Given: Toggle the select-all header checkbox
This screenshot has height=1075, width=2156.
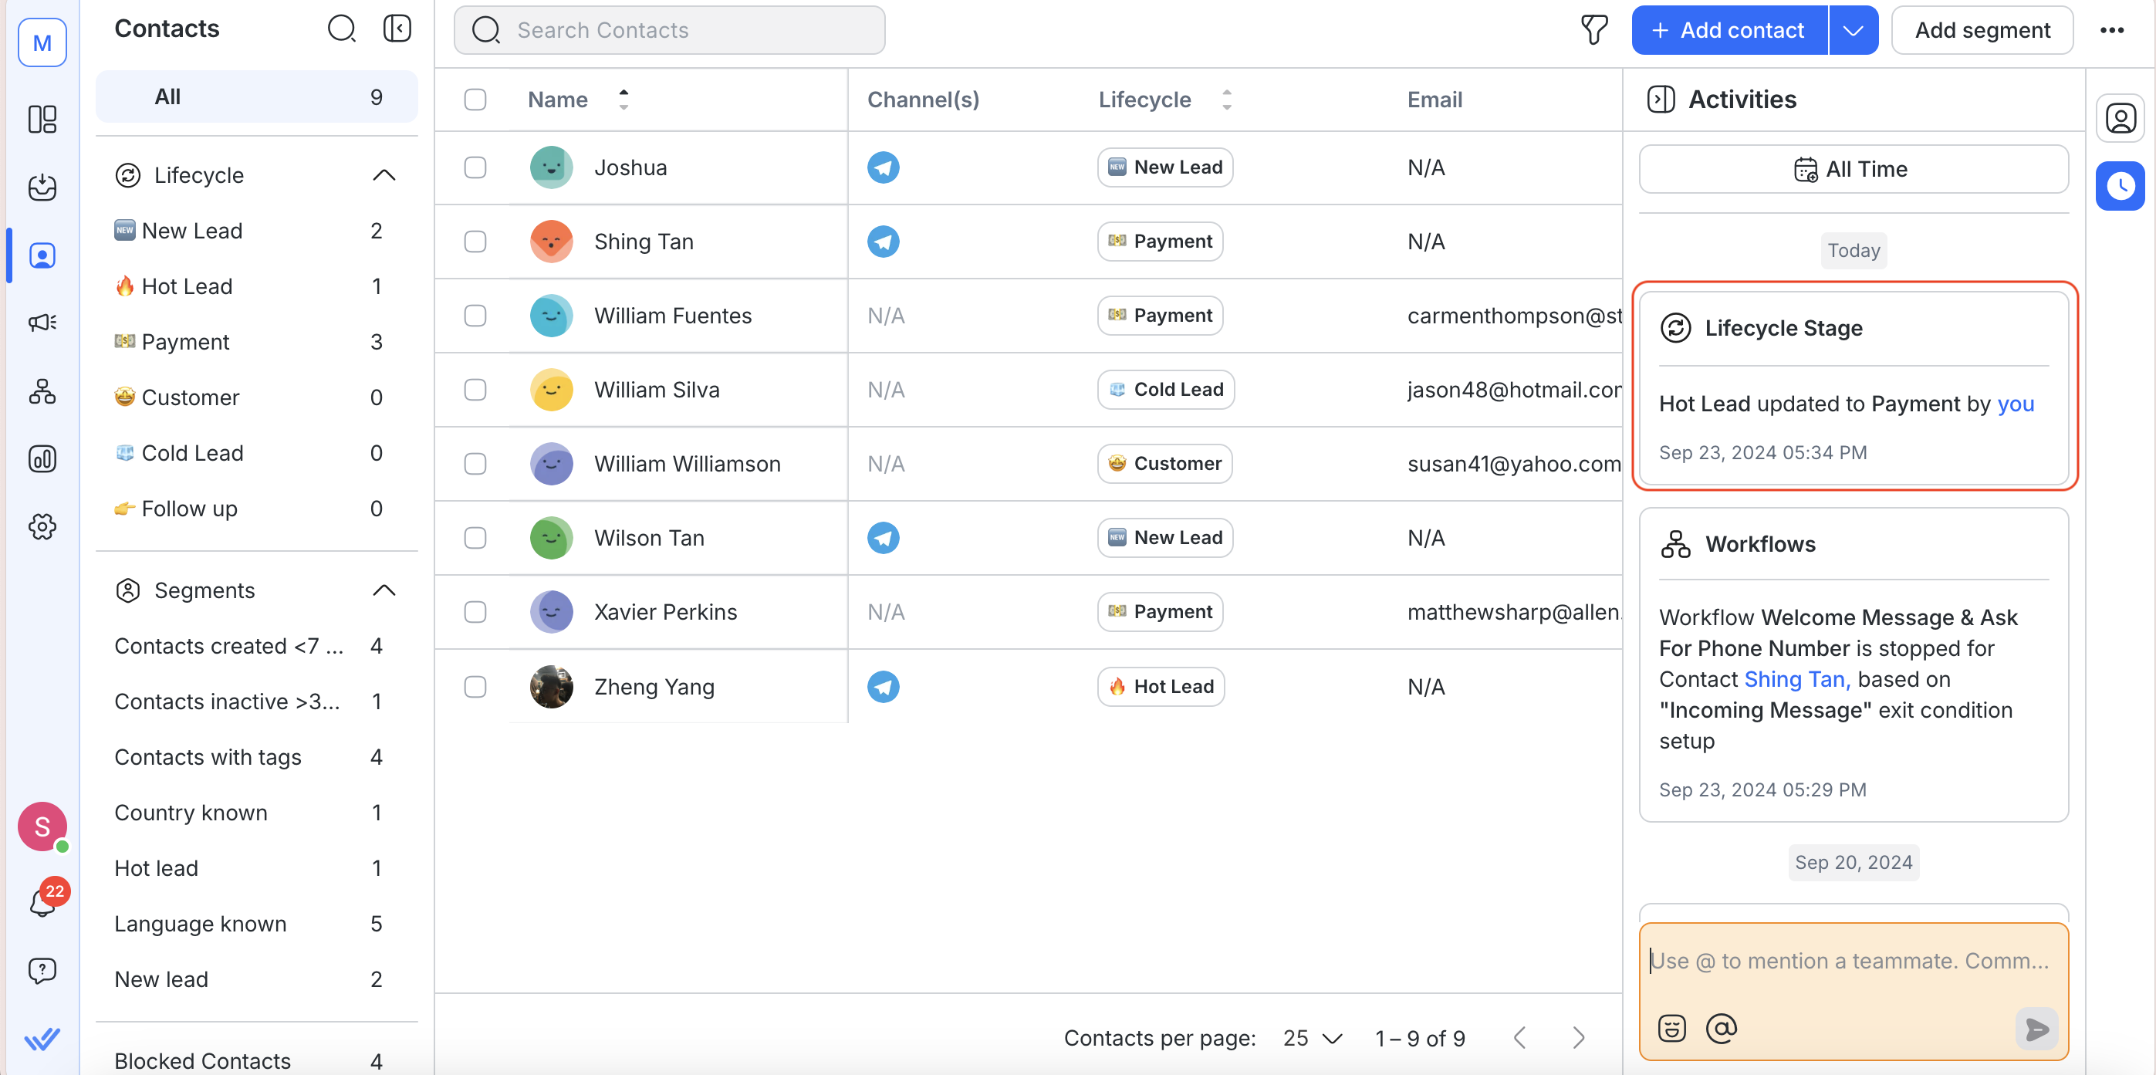Looking at the screenshot, I should click(x=475, y=100).
